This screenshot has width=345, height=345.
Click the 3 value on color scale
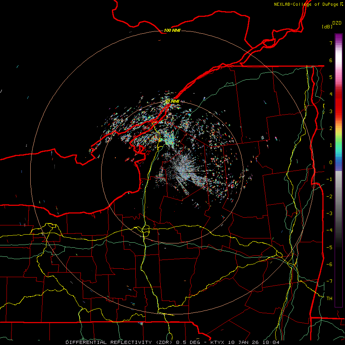[331, 111]
